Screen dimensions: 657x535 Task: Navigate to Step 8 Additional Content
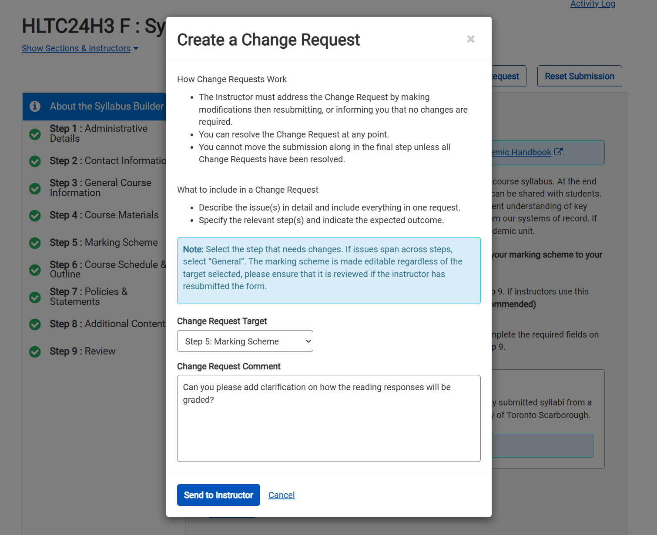(107, 324)
